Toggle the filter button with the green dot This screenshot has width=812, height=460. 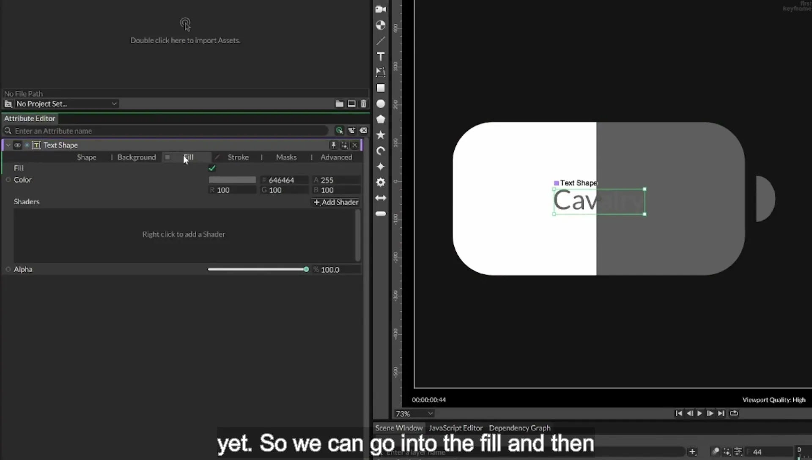(x=339, y=131)
